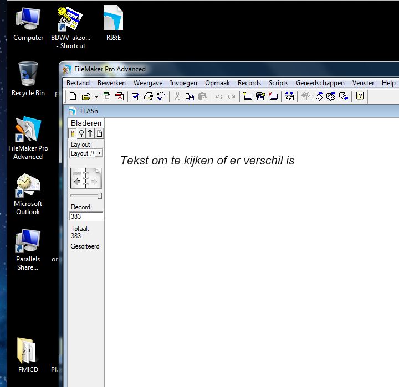Click the grayed-out icon right of Sort

[305, 96]
